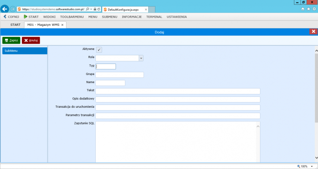Close the M01 - Magazyn WMS tab
This screenshot has width=318, height=169.
63,25
